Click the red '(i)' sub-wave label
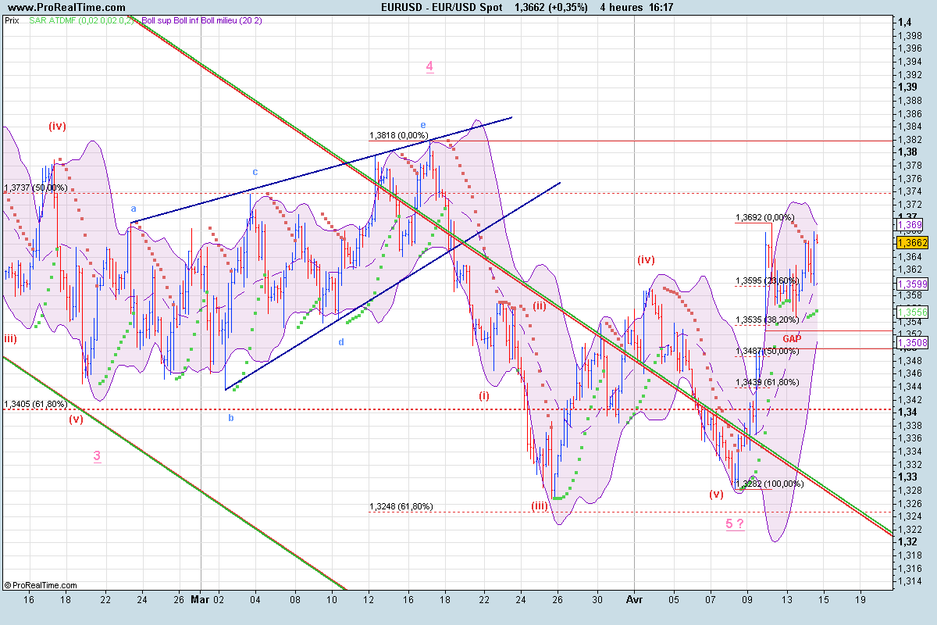937x625 pixels. [484, 395]
